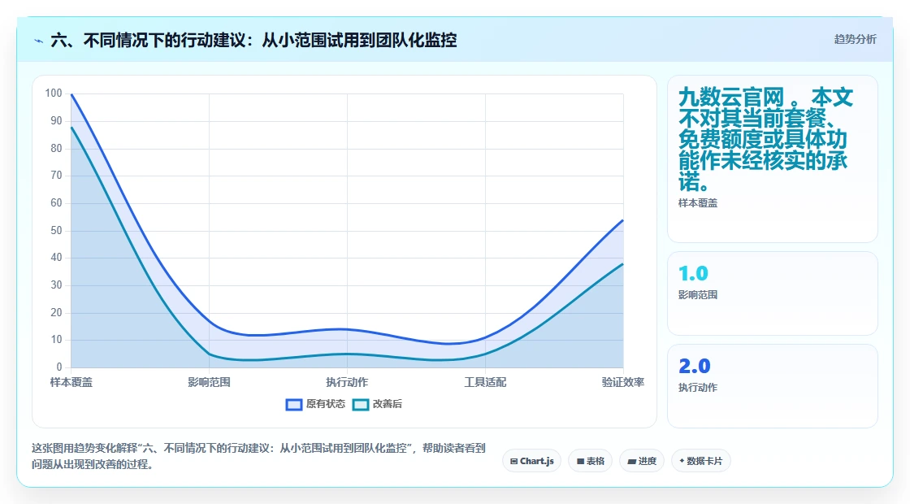Click the 改善后 teal legend swatch
Viewport: 910px width, 504px height.
pyautogui.click(x=361, y=405)
